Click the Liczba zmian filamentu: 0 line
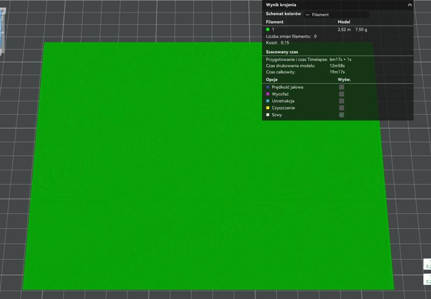The width and height of the screenshot is (431, 299). click(291, 36)
